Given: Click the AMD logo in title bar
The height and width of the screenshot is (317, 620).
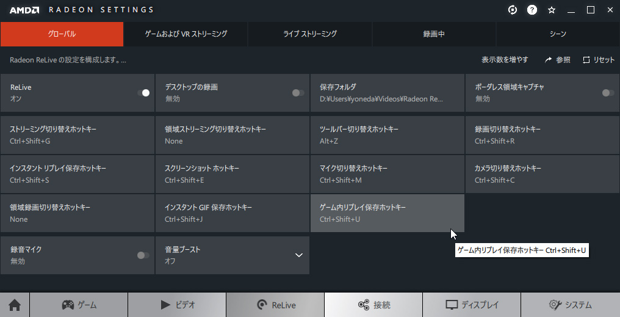Looking at the screenshot, I should (x=24, y=10).
